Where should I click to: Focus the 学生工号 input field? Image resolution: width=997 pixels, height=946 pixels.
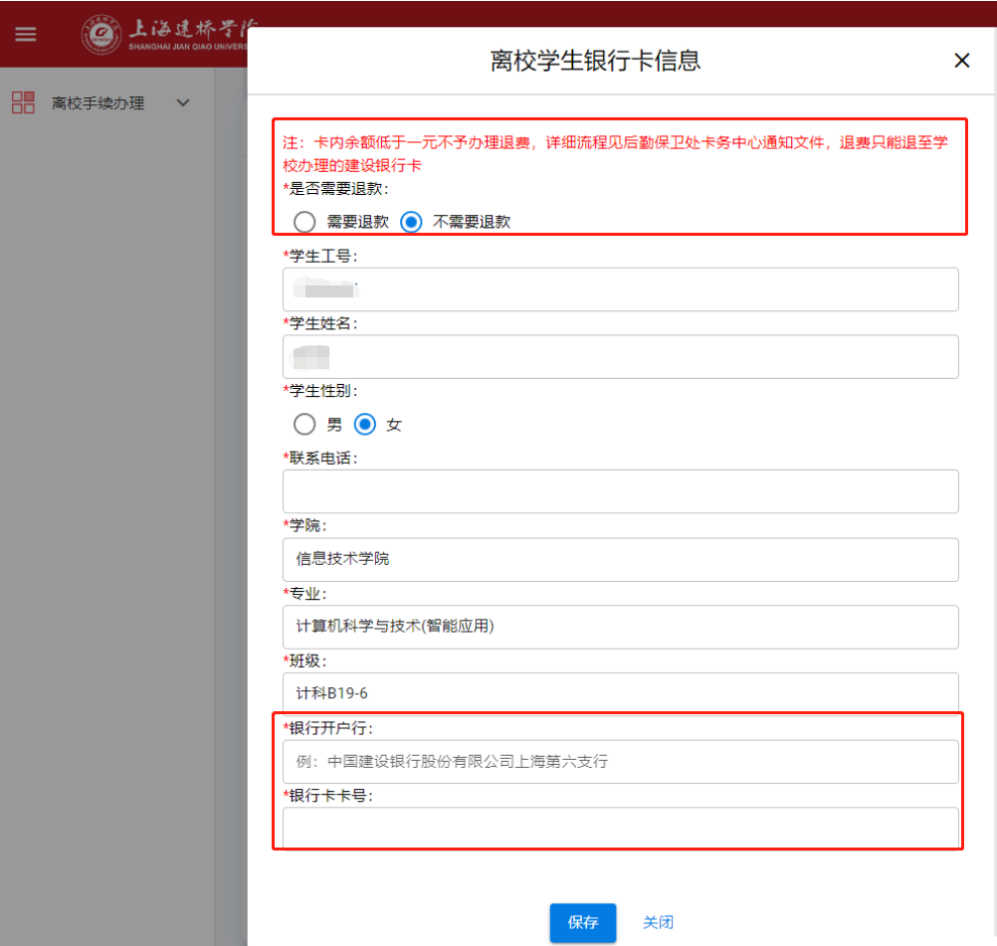620,289
